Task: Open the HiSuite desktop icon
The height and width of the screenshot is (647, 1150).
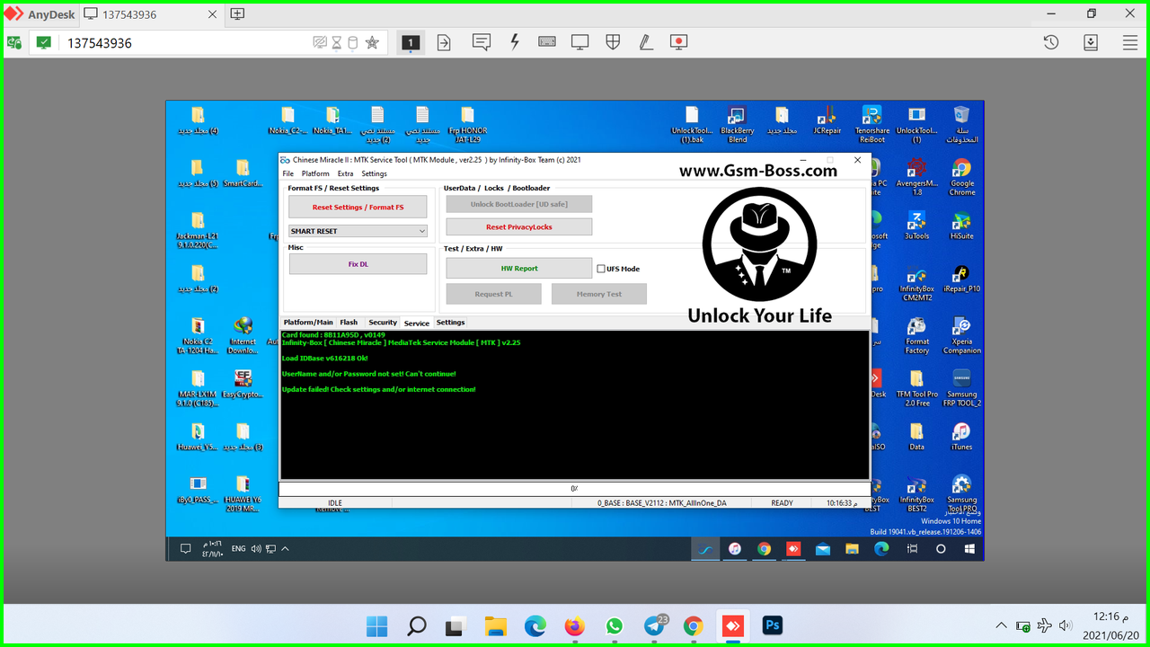Action: [961, 225]
